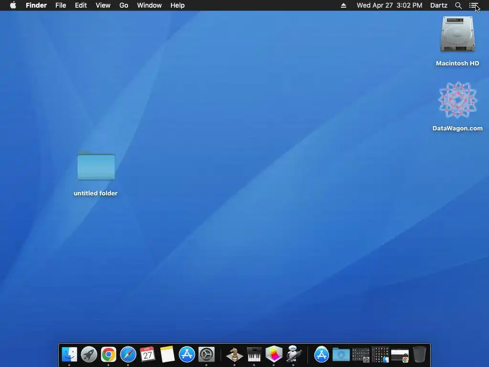Open Safari from the Dock
The width and height of the screenshot is (489, 367).
tap(128, 355)
